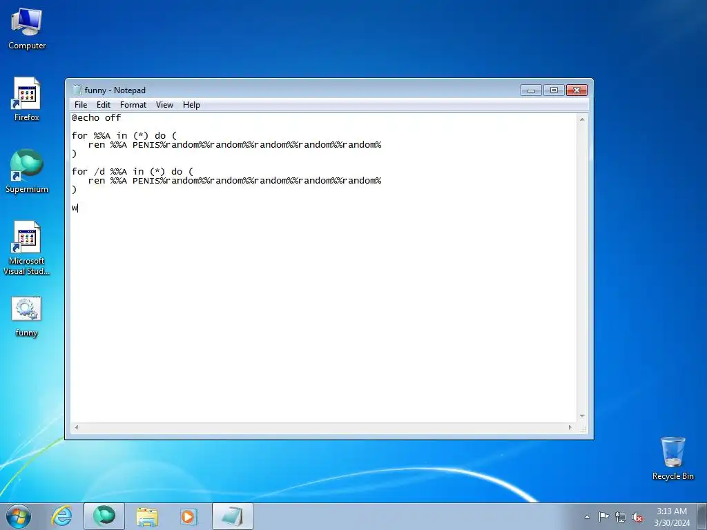Select the funny batch file on desktop
This screenshot has width=707, height=530.
coord(27,316)
